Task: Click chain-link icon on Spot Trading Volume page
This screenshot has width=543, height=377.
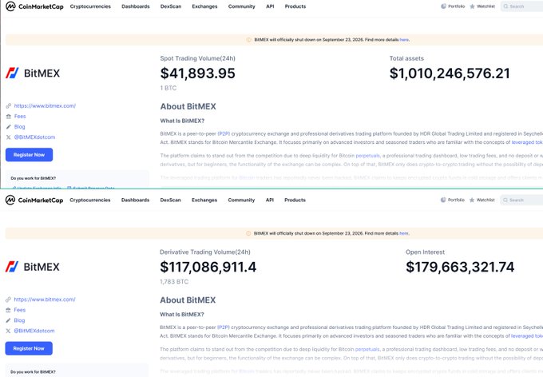Action: [9, 106]
